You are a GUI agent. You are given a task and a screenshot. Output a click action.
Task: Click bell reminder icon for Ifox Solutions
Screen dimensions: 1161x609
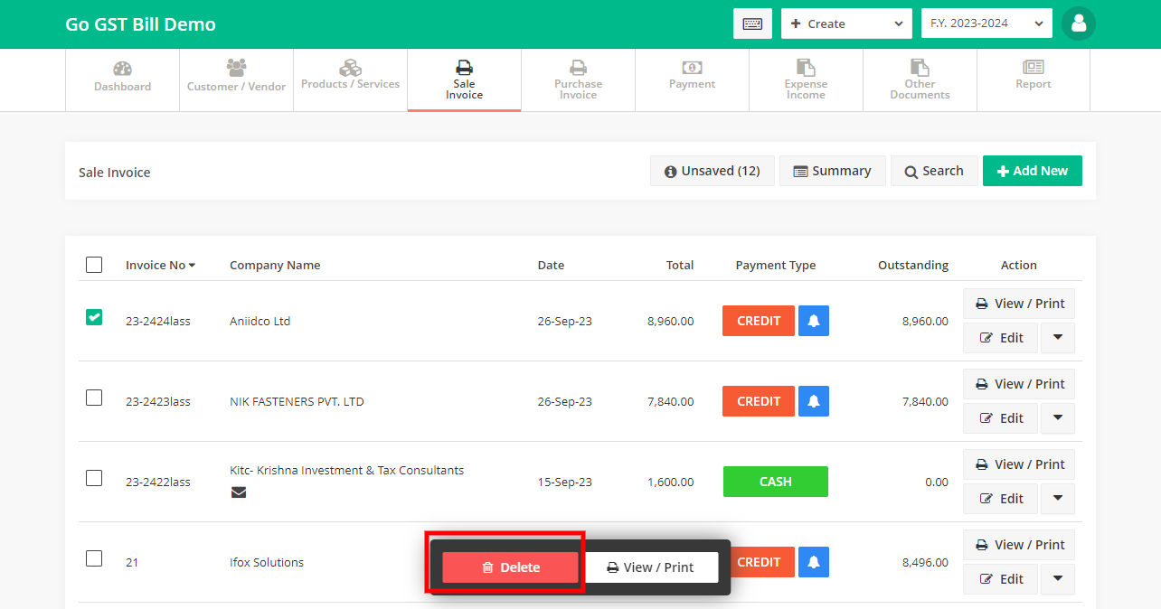tap(813, 562)
